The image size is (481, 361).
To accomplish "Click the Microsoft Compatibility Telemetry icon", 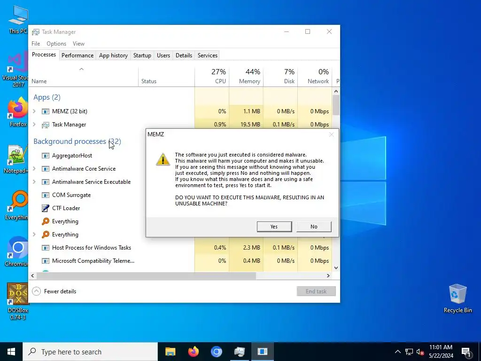I will tap(46, 261).
